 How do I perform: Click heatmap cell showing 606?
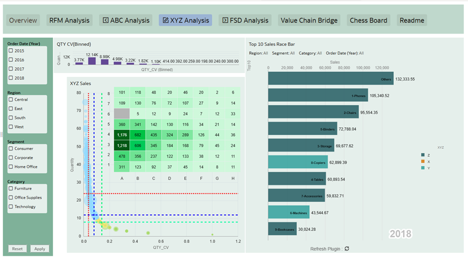[x=138, y=146]
